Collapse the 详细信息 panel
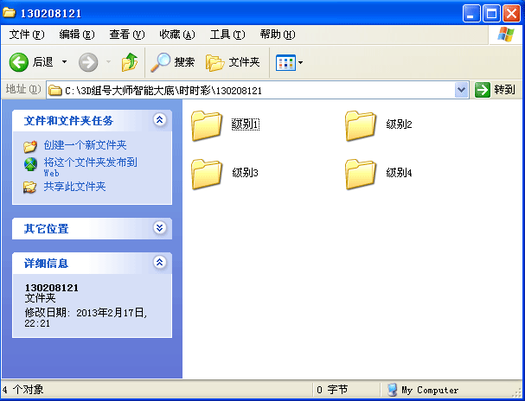525x401 pixels. [159, 262]
